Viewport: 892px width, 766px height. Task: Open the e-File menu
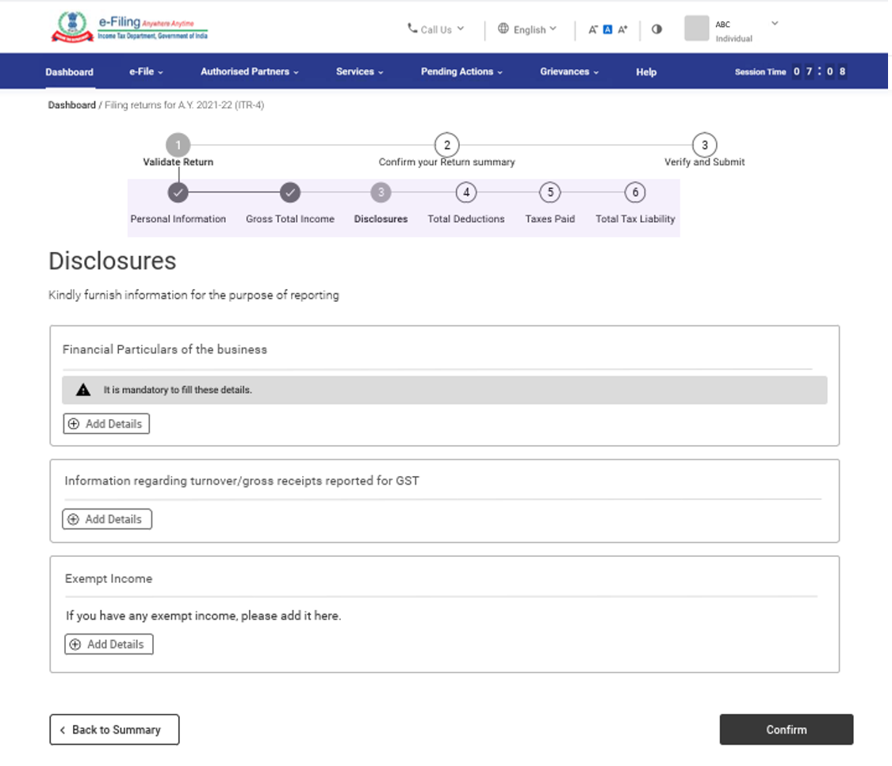(x=146, y=71)
